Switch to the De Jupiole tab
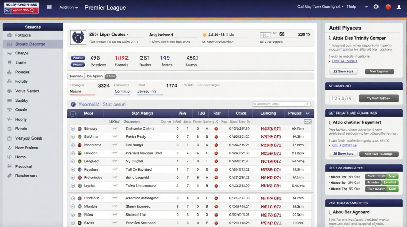The width and height of the screenshot is (407, 227). (x=95, y=76)
